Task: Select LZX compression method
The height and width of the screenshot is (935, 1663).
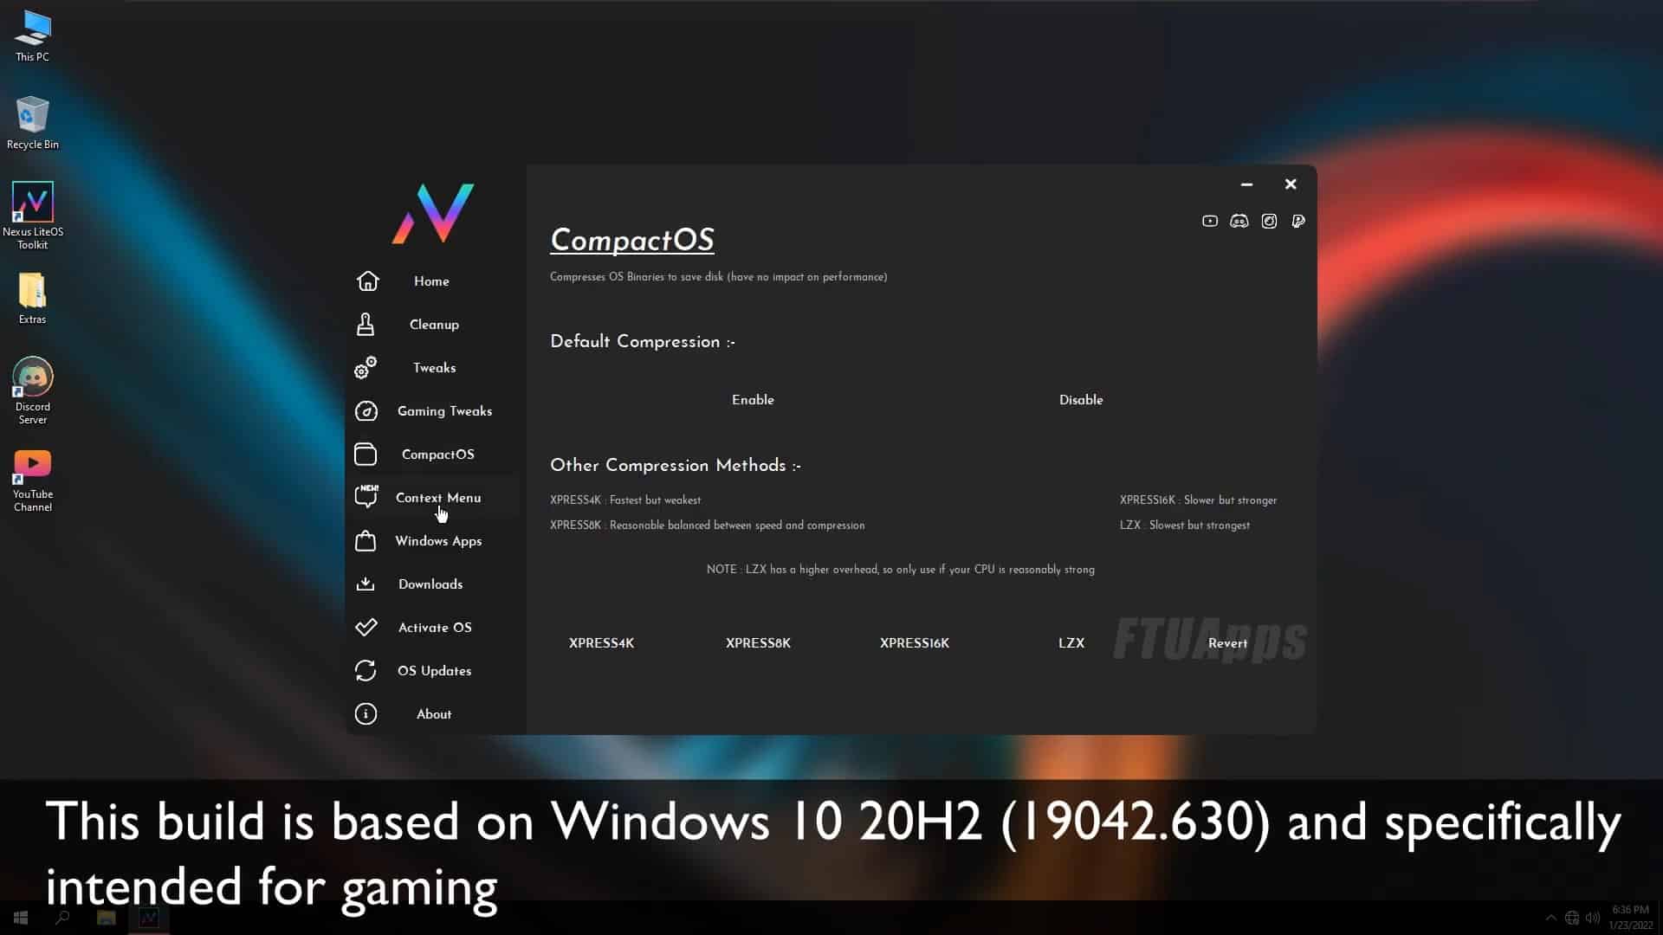Action: 1071,642
